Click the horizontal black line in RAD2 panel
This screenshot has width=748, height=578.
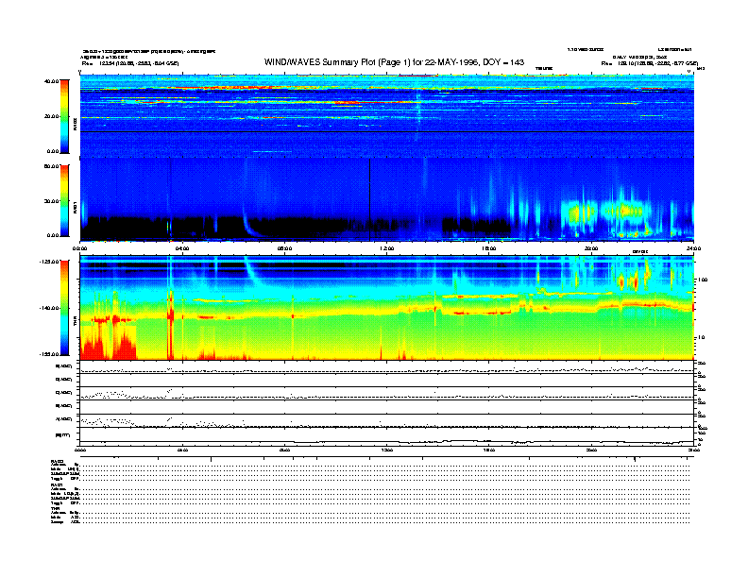coord(387,131)
